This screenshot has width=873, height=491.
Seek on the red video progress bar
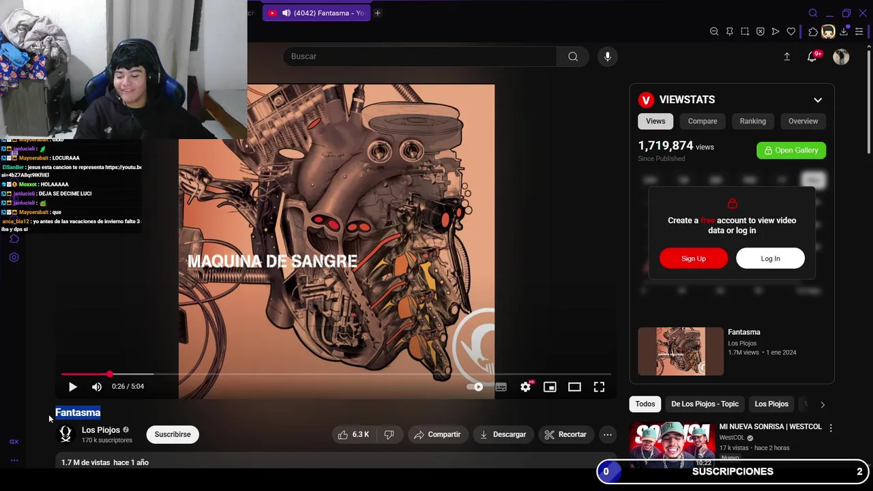(335, 374)
